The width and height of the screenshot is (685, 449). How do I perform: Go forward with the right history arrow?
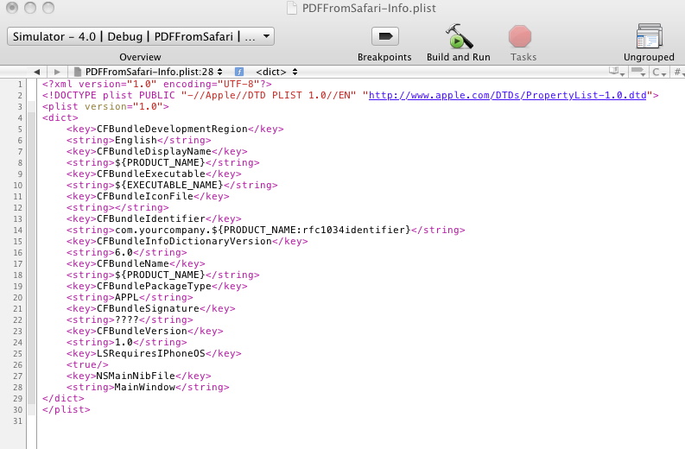(57, 71)
